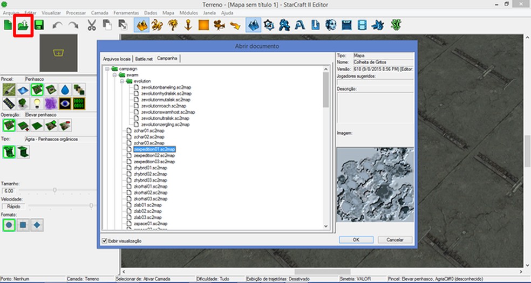
Task: Choose the diamond brush format
Action: [37, 225]
